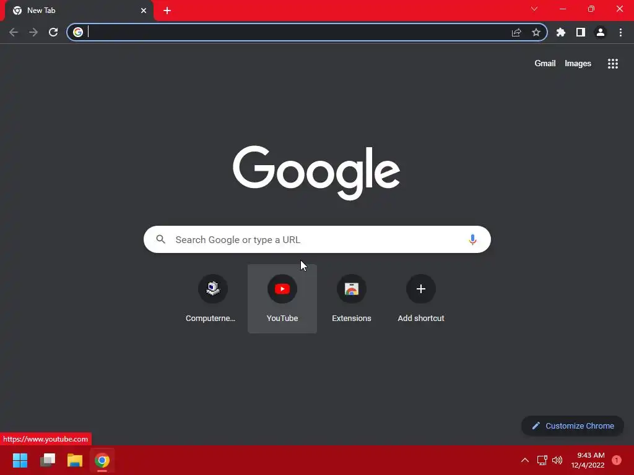
Task: Minimize the Chrome window
Action: (562, 9)
